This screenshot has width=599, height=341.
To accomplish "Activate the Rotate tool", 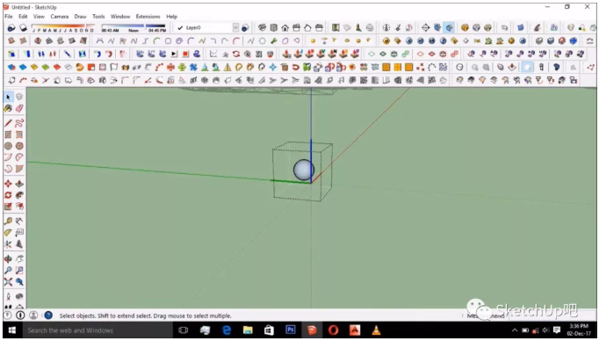I will (x=8, y=195).
